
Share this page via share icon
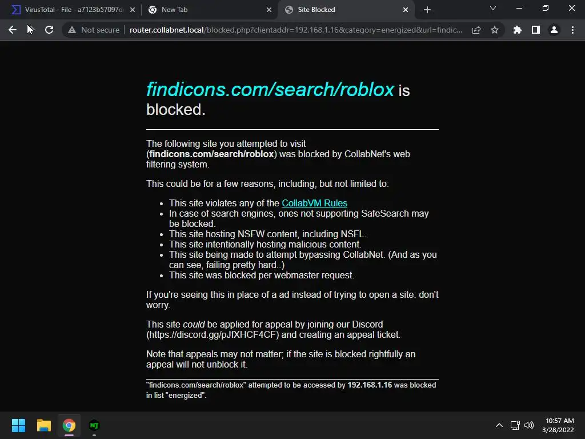(476, 30)
